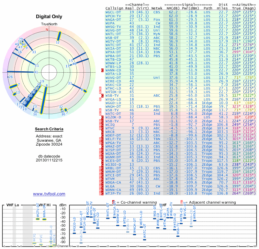Image resolution: width=259 pixels, height=249 pixels.
Task: Click the co-channel warning legend icon
Action: (x=113, y=202)
